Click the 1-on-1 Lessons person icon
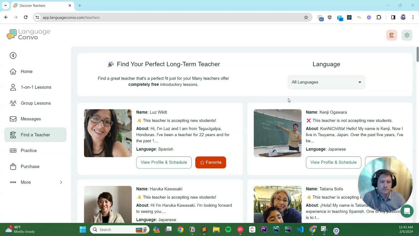Screen dimensions: 419x236 (13, 87)
